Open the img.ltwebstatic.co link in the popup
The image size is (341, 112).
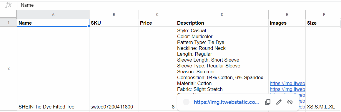pos(226,102)
